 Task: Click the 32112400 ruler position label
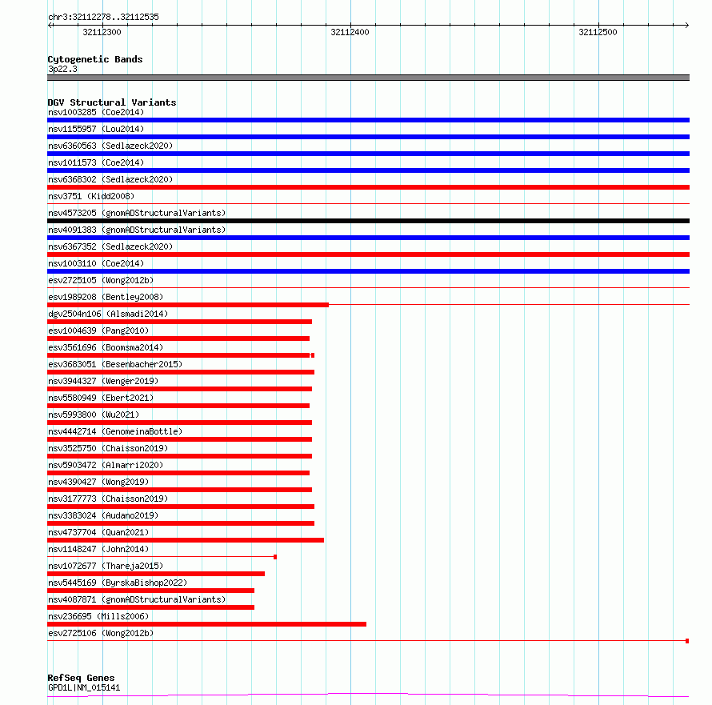350,32
